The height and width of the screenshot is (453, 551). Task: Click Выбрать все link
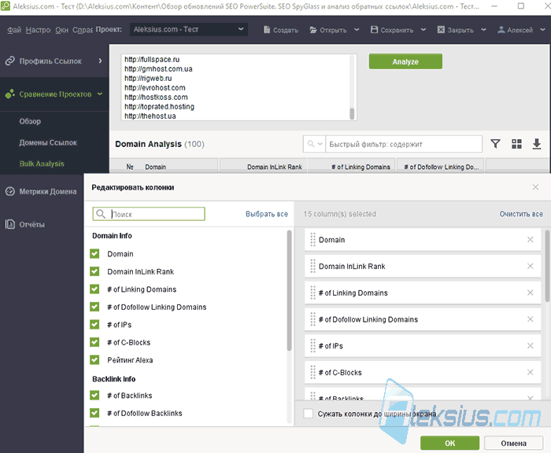pyautogui.click(x=267, y=214)
